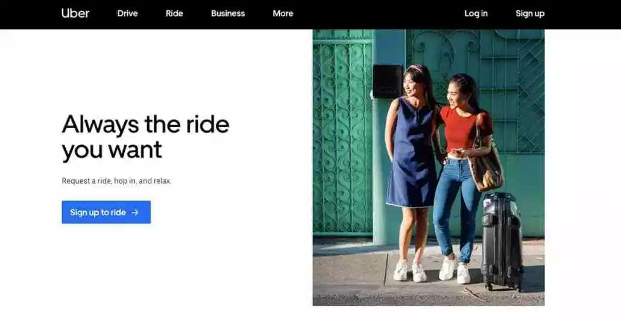Image resolution: width=621 pixels, height=328 pixels.
Task: Click the green ornate iron gate
Action: pos(342,138)
